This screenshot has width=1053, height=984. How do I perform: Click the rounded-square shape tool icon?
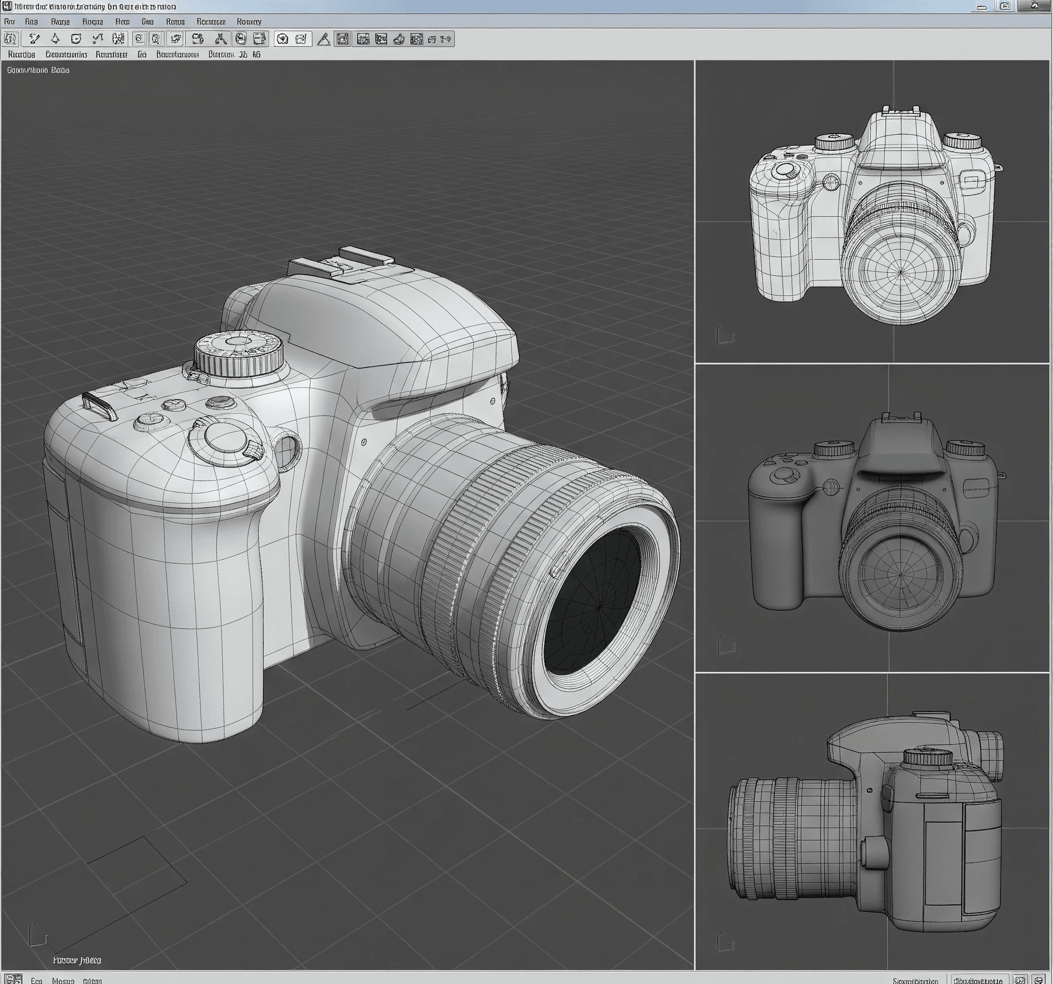point(76,39)
